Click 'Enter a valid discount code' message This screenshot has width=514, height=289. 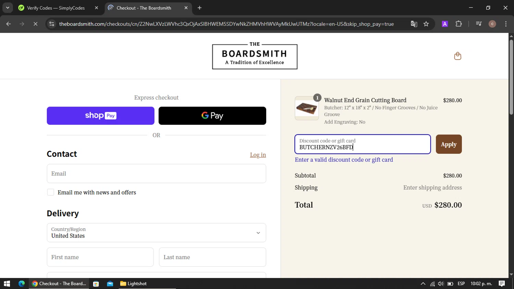(344, 160)
